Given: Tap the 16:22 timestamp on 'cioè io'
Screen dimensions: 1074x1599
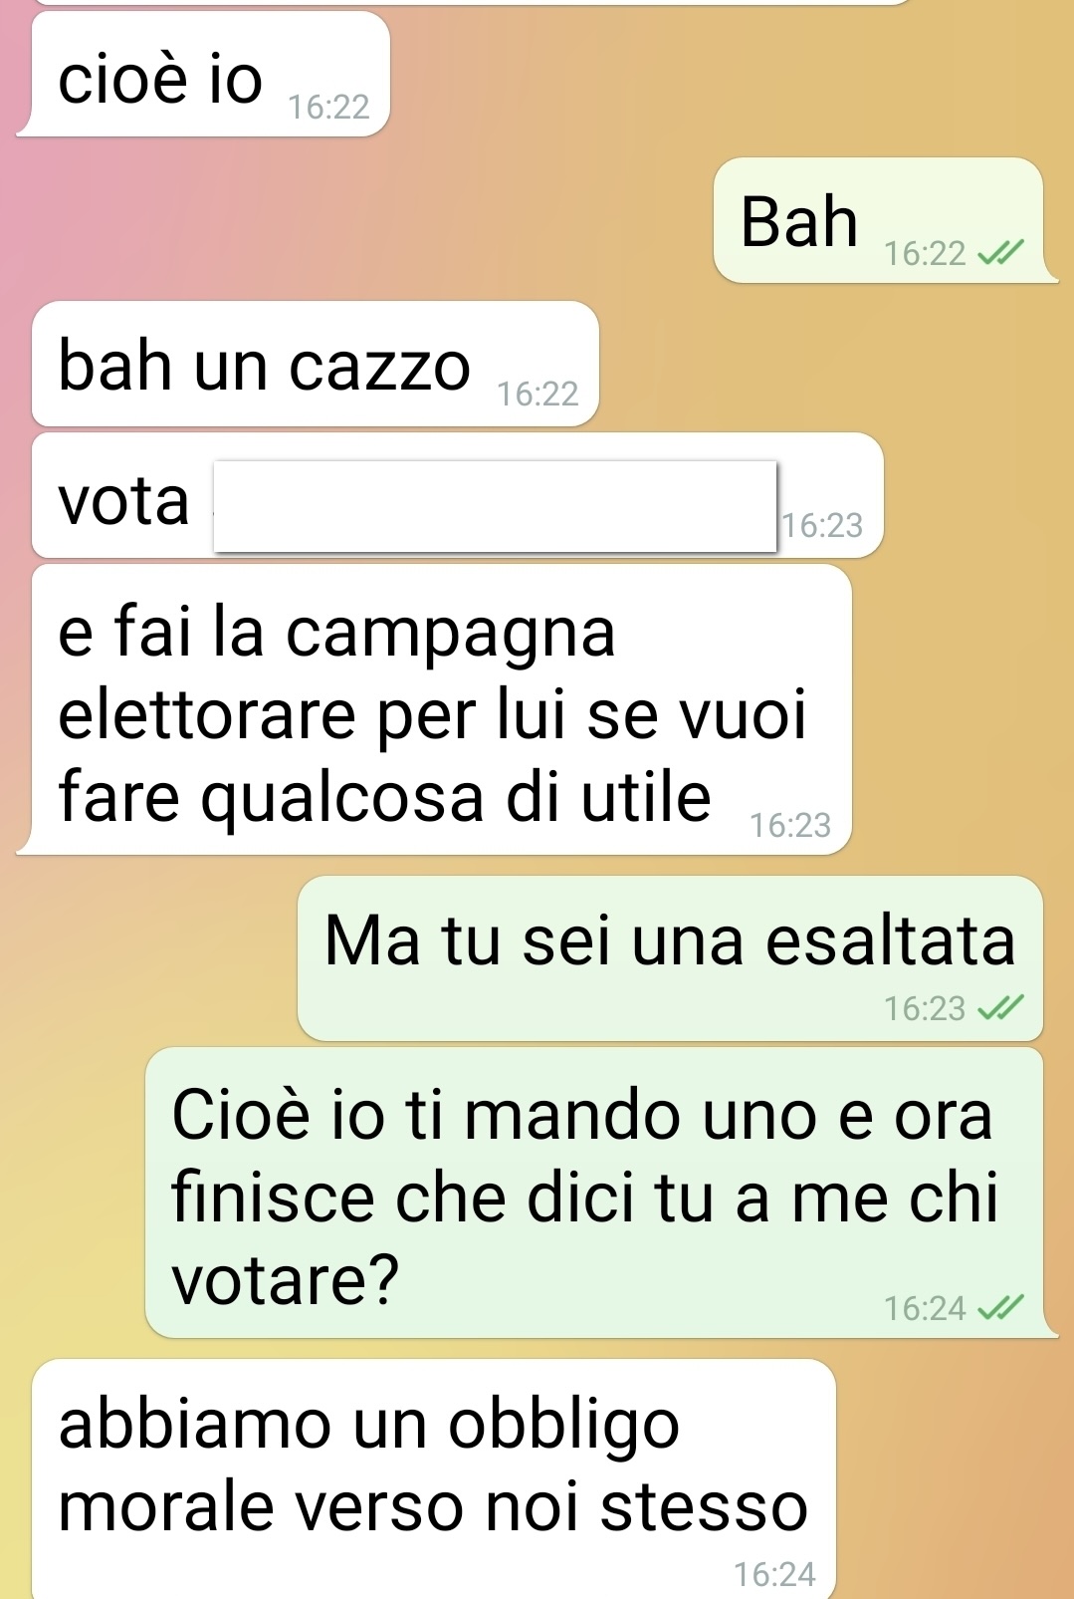Looking at the screenshot, I should pyautogui.click(x=328, y=107).
